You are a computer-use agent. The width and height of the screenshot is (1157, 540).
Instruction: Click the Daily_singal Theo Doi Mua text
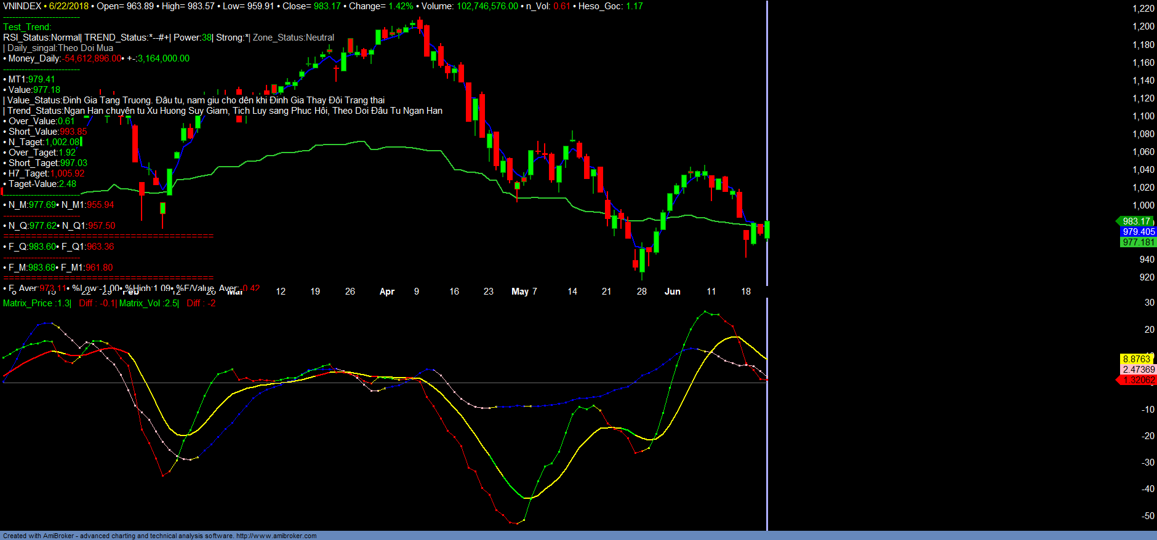(60, 48)
